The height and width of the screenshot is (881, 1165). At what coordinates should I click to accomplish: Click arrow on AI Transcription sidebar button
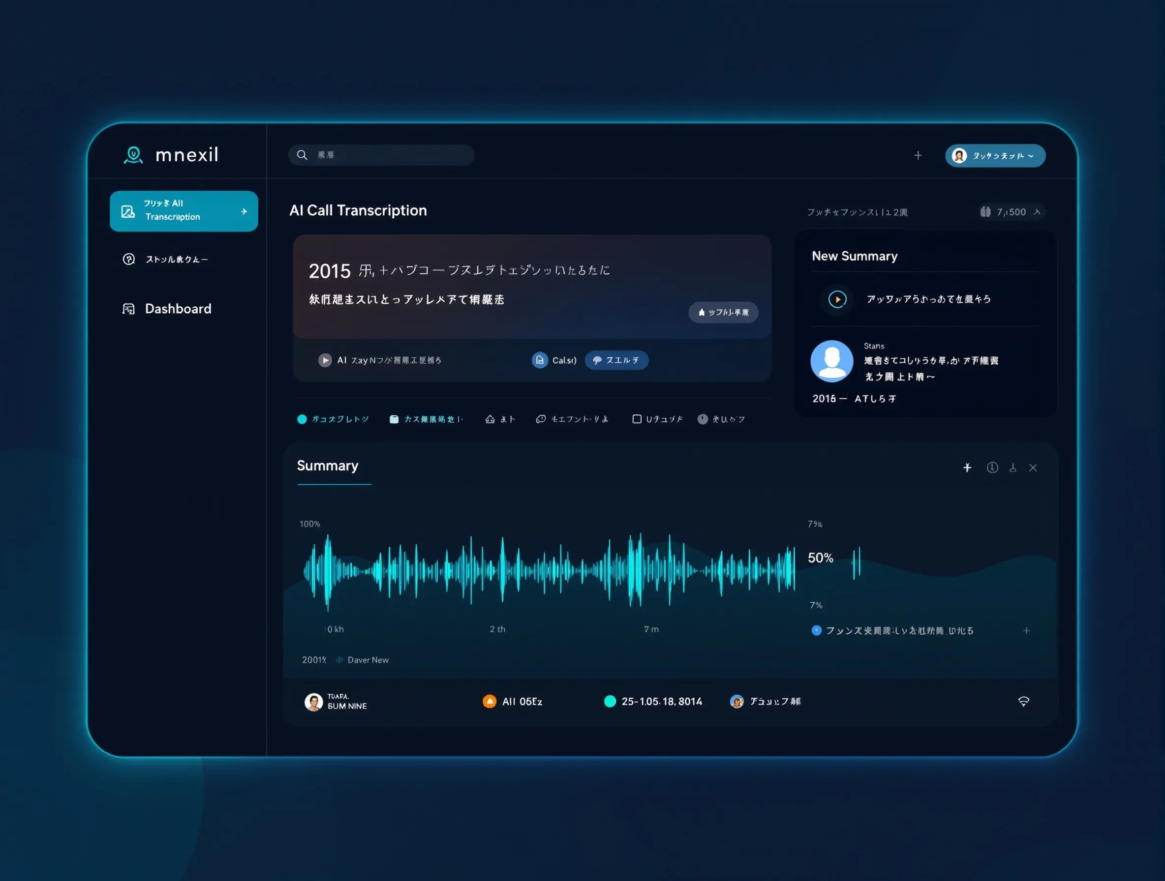(244, 211)
